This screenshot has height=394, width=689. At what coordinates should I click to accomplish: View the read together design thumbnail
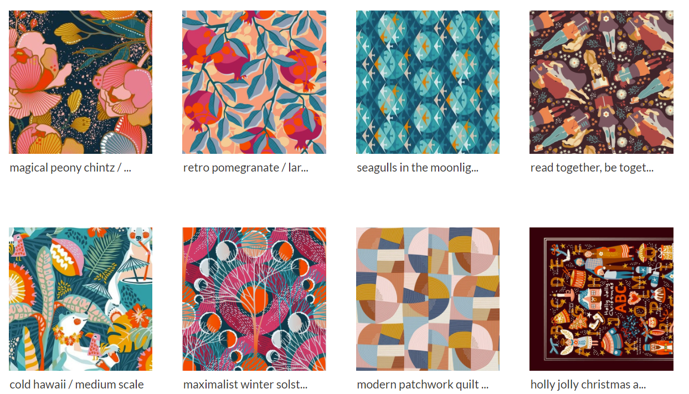tap(601, 82)
